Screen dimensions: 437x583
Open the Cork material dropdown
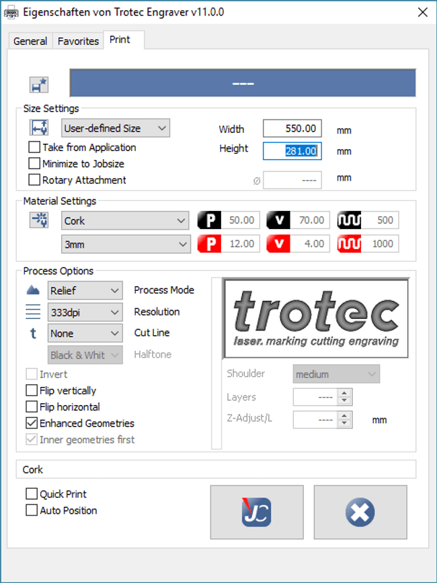point(126,220)
